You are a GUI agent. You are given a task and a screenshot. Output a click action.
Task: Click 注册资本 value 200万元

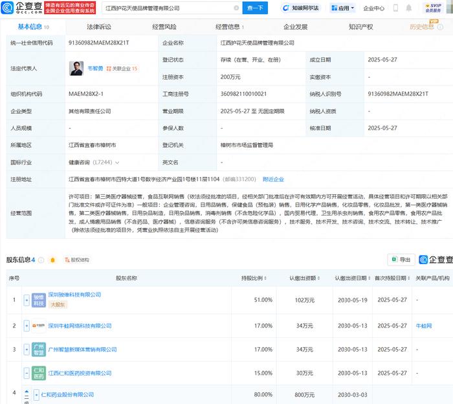pos(230,77)
